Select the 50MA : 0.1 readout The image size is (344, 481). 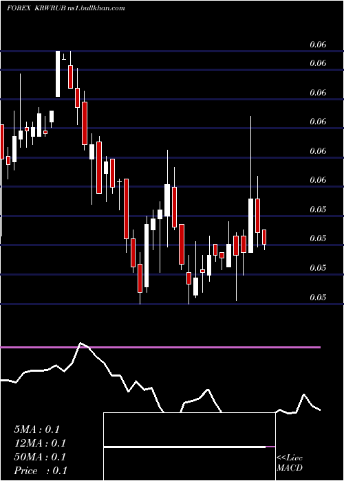tap(40, 457)
